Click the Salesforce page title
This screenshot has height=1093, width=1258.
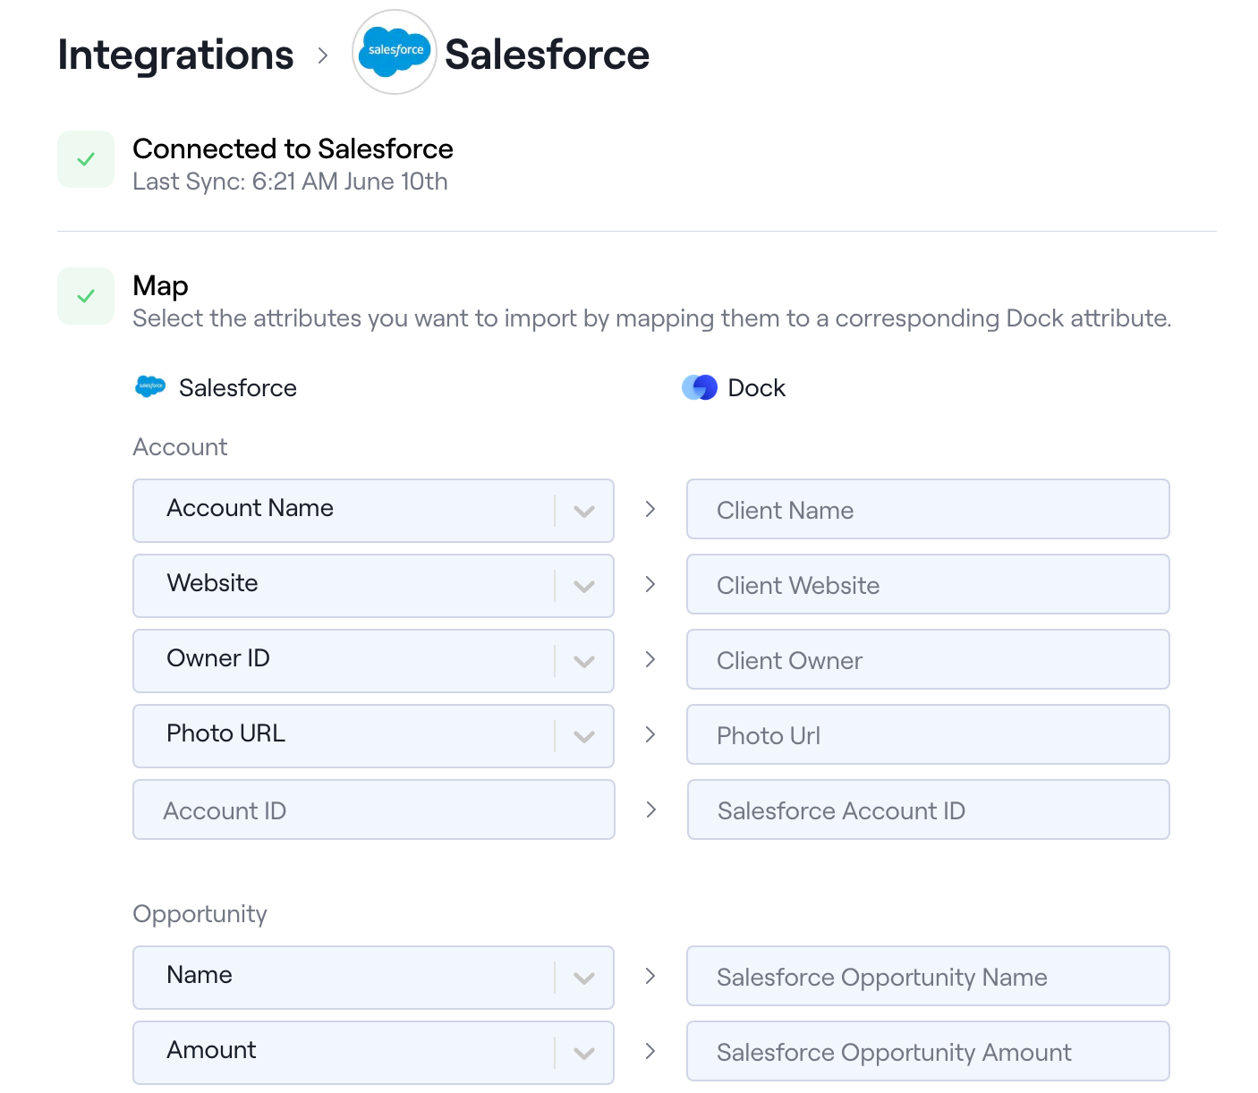click(547, 55)
